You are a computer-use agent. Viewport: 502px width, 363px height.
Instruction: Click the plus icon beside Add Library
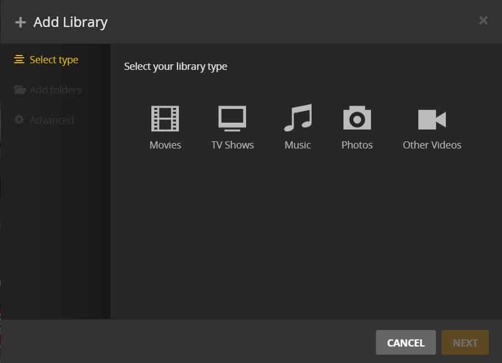20,22
